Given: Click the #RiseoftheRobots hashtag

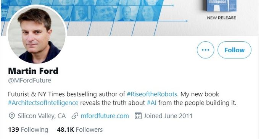Looking at the screenshot, I should click(152, 94).
